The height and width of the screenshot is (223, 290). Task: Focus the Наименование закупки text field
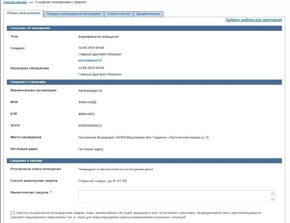[x=177, y=197]
